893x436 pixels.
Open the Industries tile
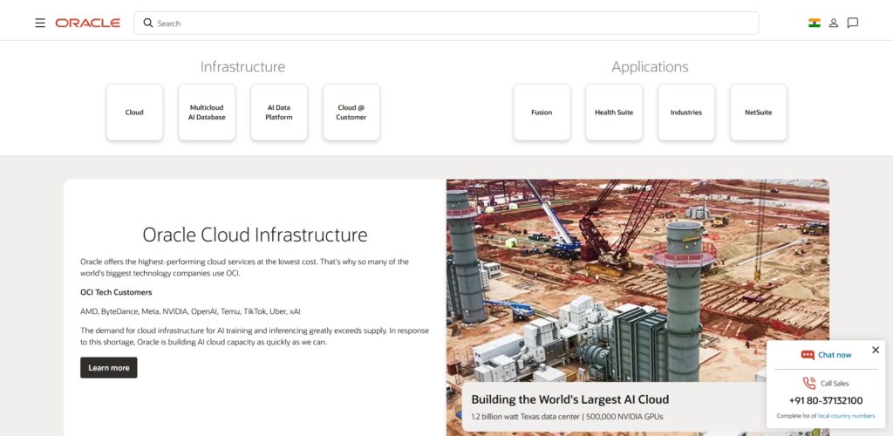pos(686,112)
